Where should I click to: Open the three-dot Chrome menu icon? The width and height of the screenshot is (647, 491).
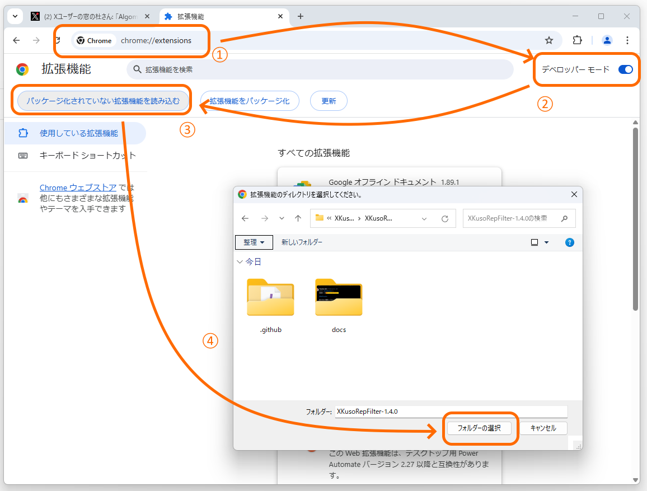tap(627, 40)
